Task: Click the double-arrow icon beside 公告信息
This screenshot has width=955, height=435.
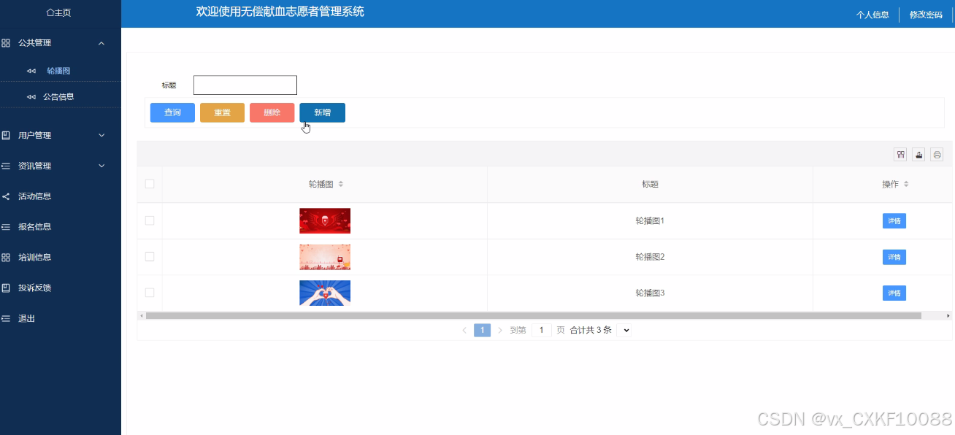Action: 31,96
